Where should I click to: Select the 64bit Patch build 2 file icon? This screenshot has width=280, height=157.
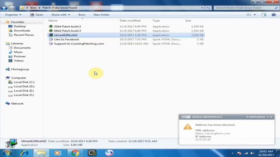(x=51, y=31)
